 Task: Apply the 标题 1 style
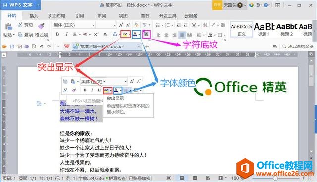coord(264,29)
